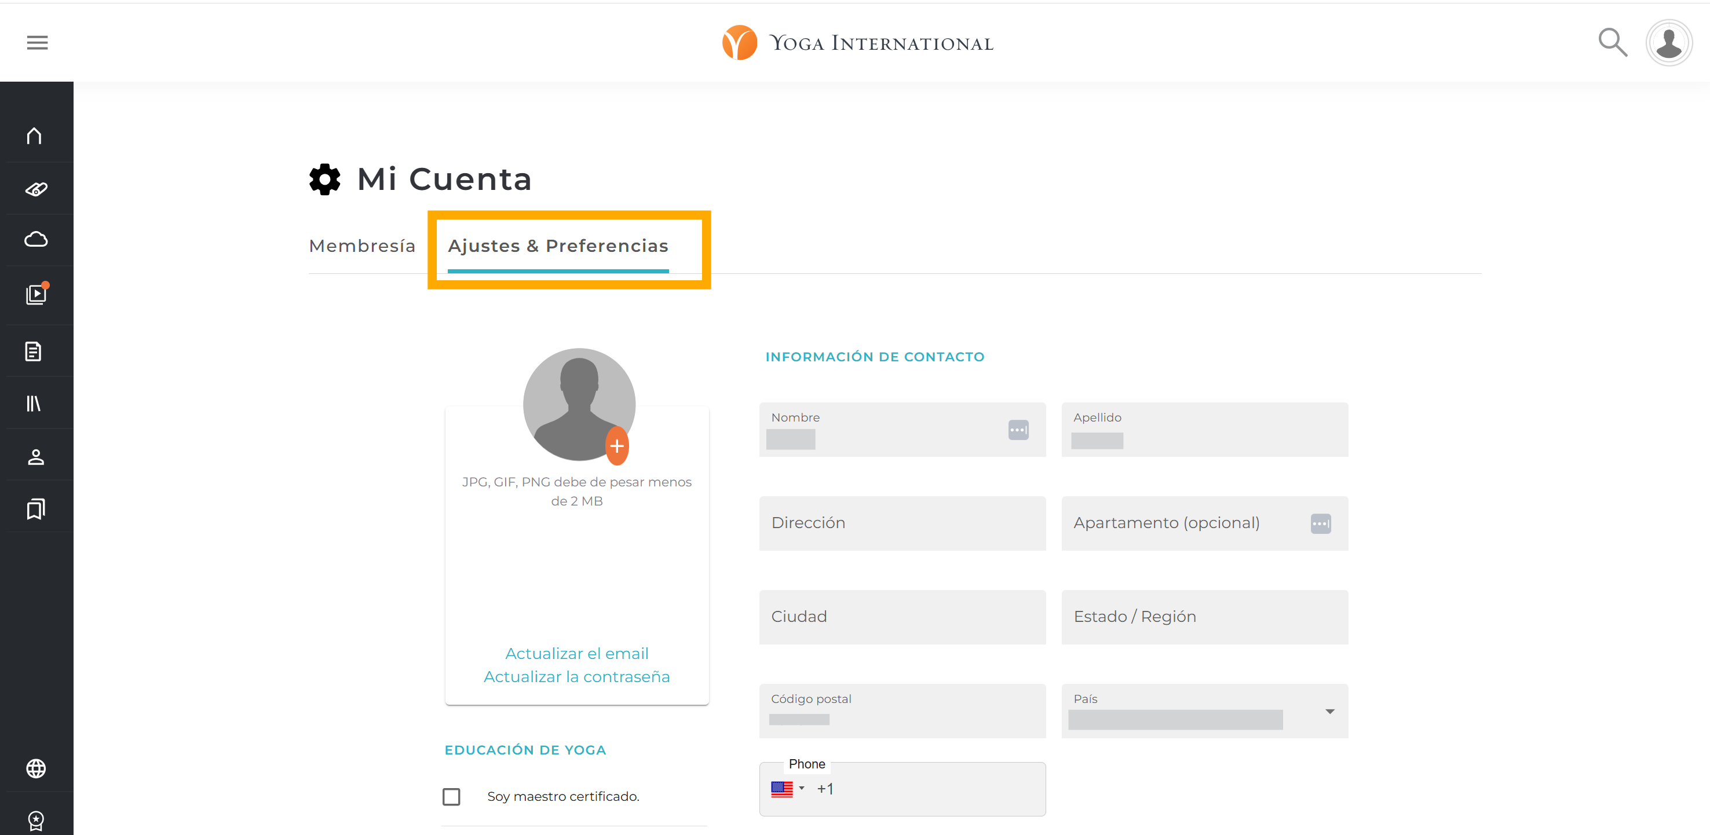1710x835 pixels.
Task: Focus the Phone number field
Action: click(902, 789)
